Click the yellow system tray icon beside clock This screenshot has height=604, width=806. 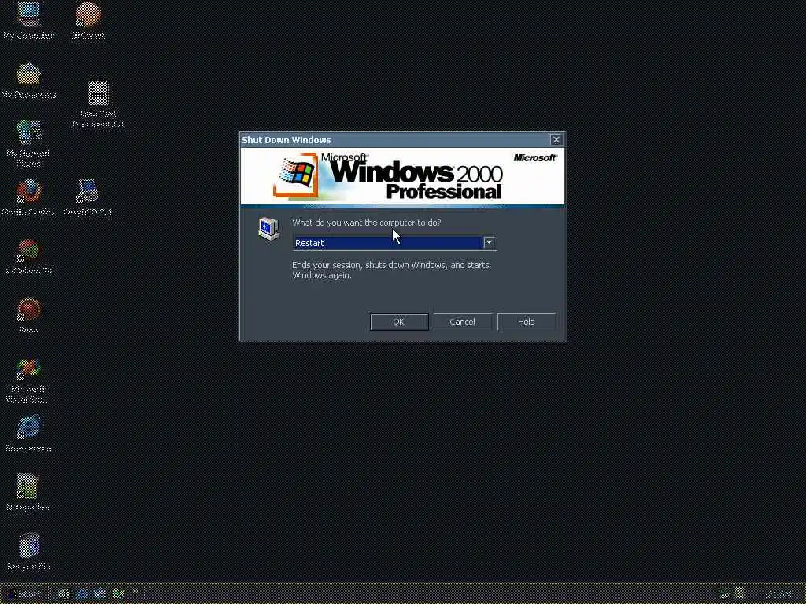tap(739, 595)
